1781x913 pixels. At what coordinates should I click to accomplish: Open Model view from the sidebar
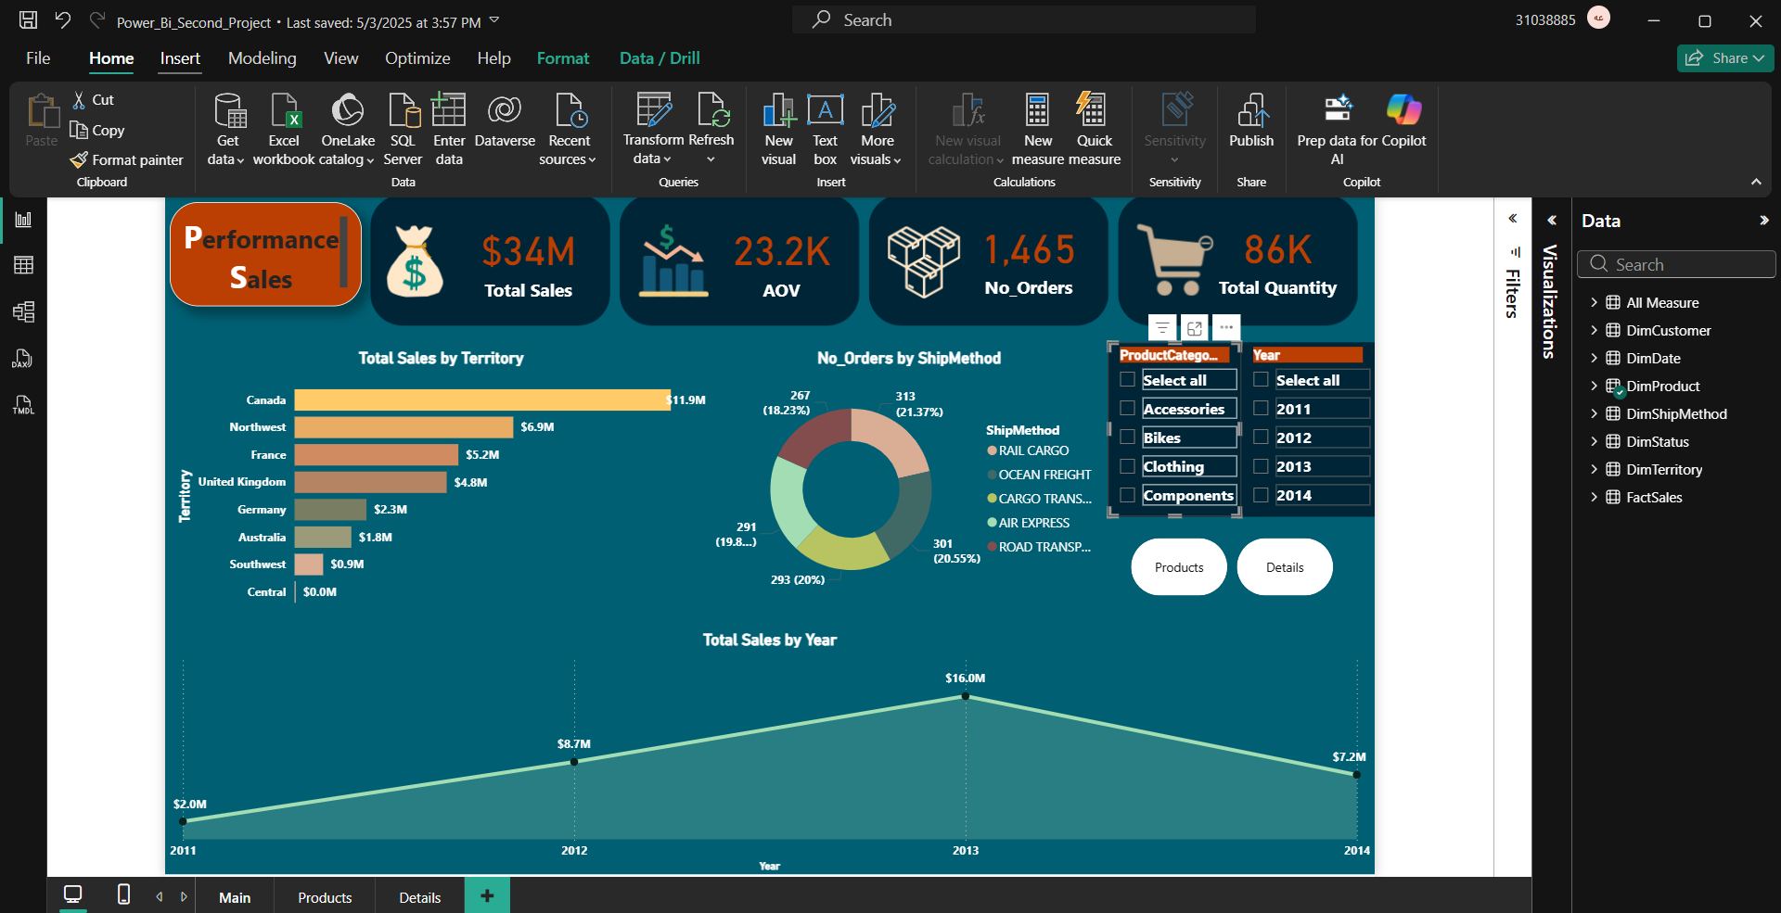(24, 312)
